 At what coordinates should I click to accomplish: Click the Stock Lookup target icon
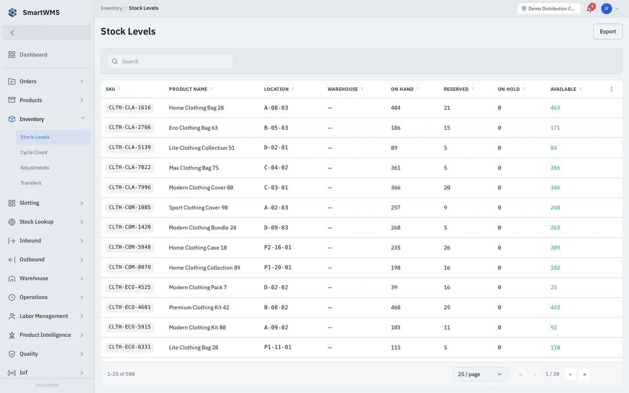pyautogui.click(x=12, y=222)
